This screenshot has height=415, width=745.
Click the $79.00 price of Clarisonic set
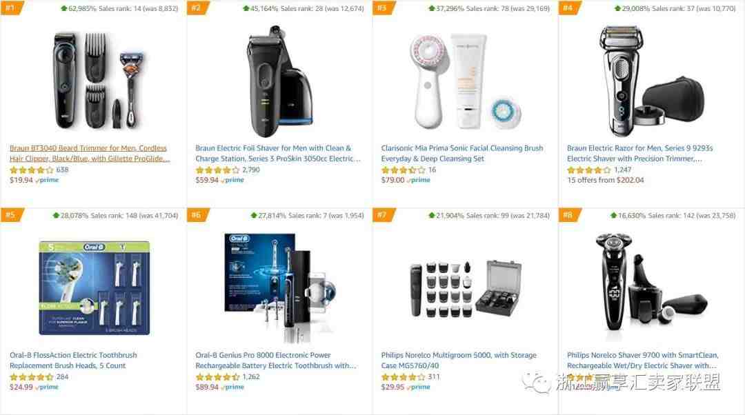pos(393,181)
